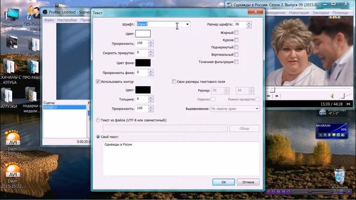356x200 pixels.
Task: Decrease outline Прозрачность with the spinner down arrow
Action: click(151, 110)
